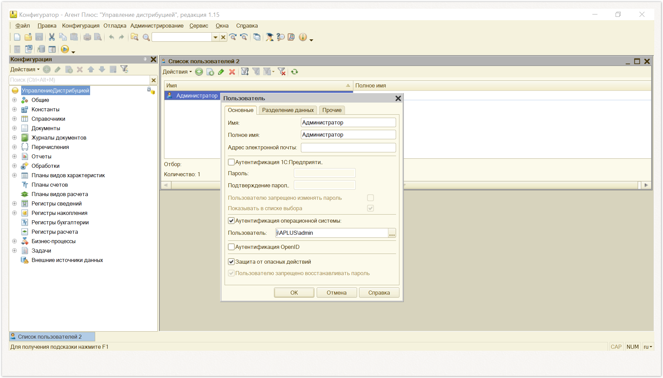Click the Save floppy disk icon
The width and height of the screenshot is (663, 378).
39,37
